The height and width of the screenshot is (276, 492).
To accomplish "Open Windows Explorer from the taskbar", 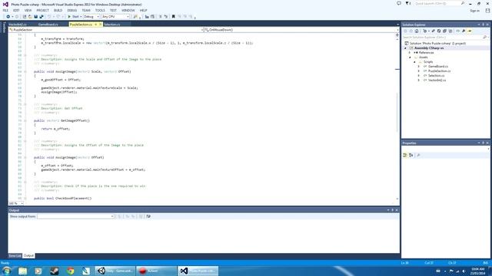I will pos(22,271).
